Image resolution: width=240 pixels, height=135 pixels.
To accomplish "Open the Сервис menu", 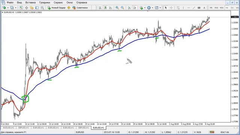I will click(58, 3).
